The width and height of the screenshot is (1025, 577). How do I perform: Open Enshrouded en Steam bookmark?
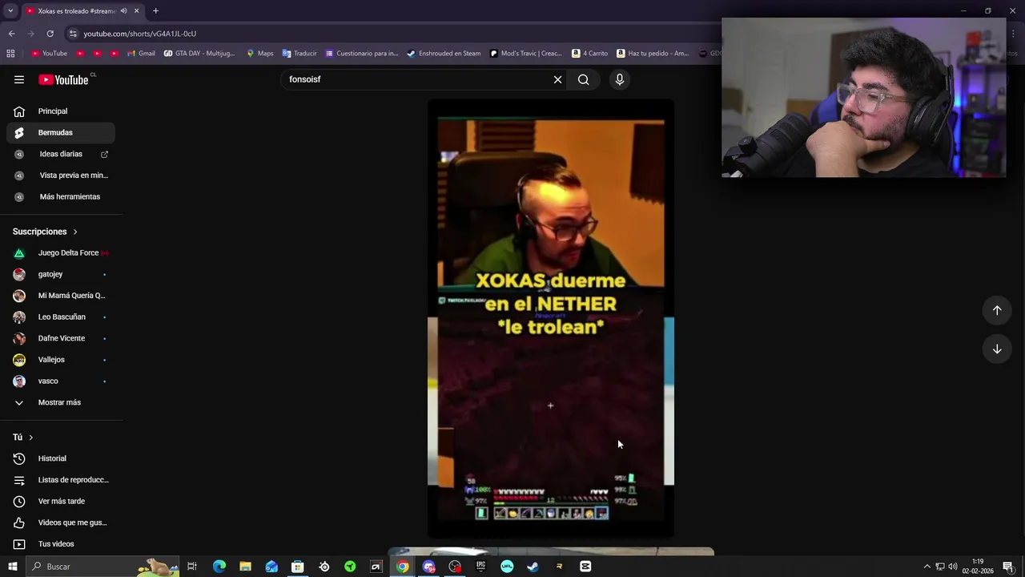coord(444,54)
